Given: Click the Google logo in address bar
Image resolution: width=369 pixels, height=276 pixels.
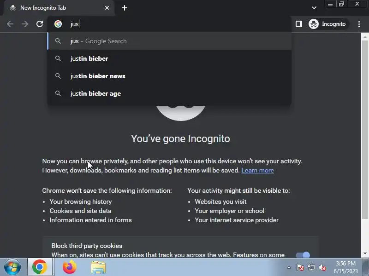Looking at the screenshot, I should click(58, 24).
